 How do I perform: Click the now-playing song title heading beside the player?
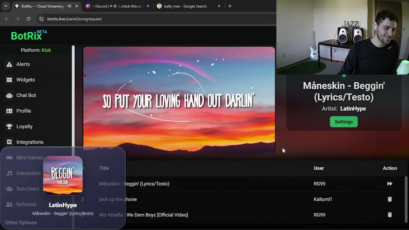[x=344, y=91]
